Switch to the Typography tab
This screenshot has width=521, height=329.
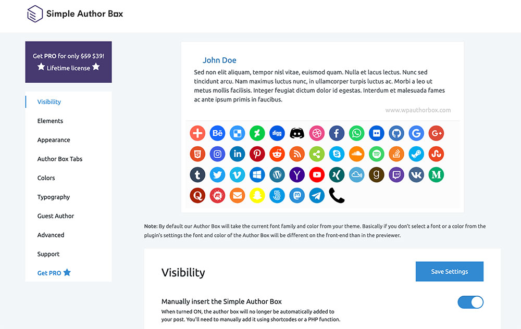[x=54, y=197]
